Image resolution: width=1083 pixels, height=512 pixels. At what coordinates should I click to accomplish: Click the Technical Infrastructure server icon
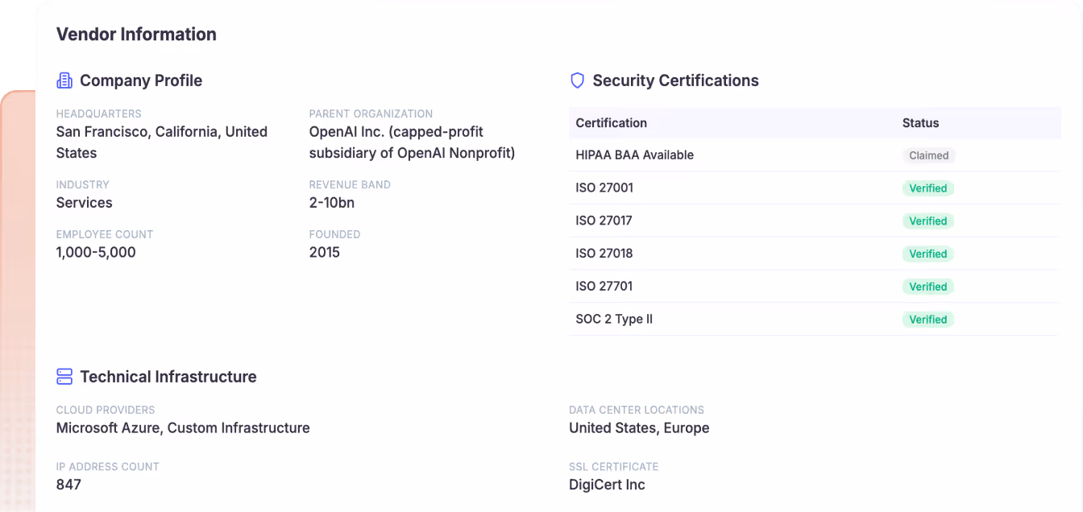[64, 377]
